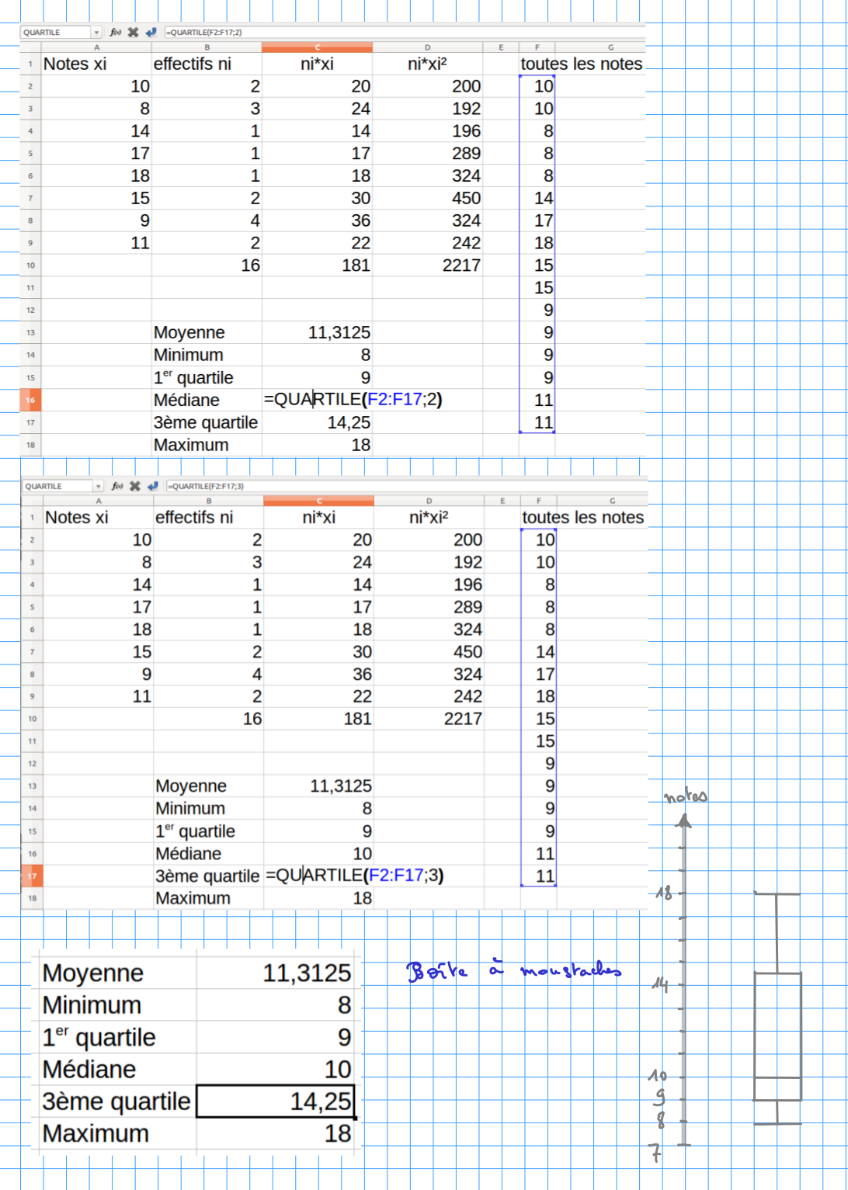Accept formula =QUARTILE(F2:F17;3) with the blue arrow
This screenshot has height=1190, width=848.
152,486
